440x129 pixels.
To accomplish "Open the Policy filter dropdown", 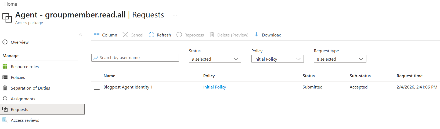I will (x=277, y=59).
